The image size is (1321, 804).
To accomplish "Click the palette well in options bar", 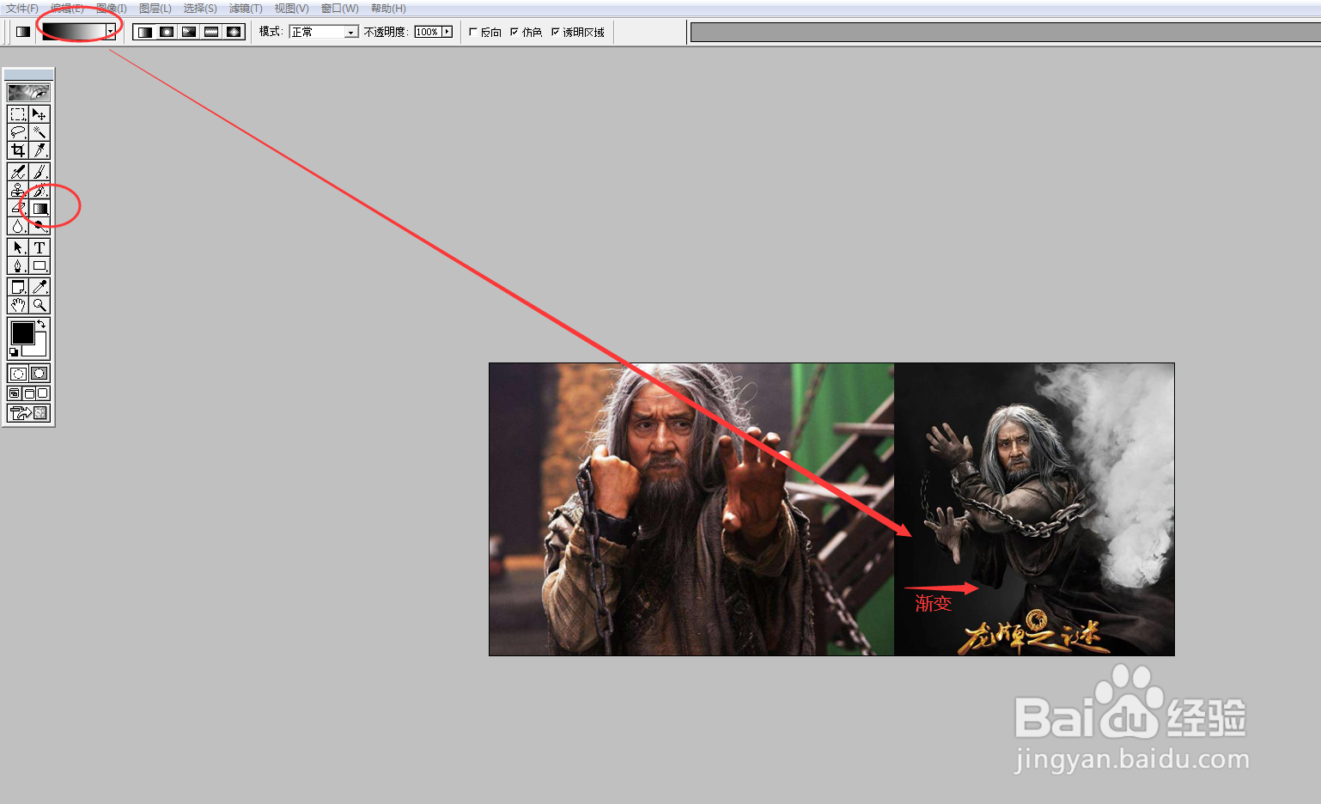I will click(x=1006, y=33).
